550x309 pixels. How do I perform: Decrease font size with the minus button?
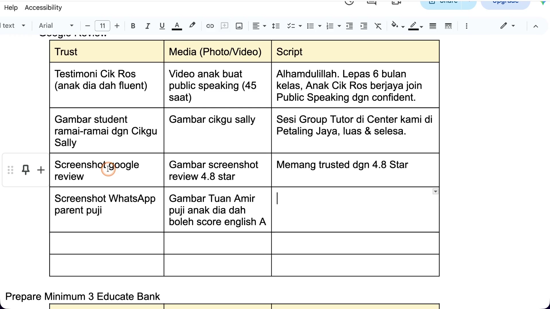coord(88,26)
